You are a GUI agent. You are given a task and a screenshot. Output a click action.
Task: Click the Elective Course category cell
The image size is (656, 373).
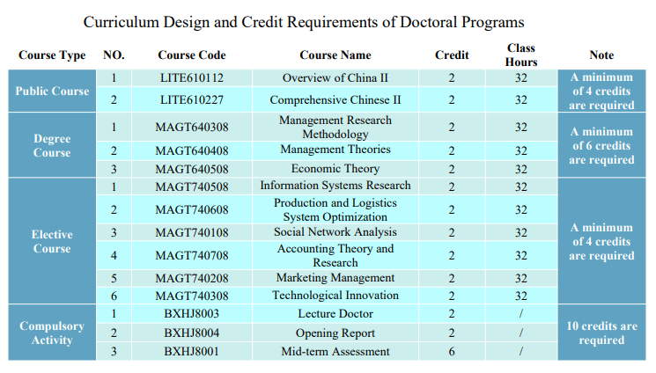(52, 241)
